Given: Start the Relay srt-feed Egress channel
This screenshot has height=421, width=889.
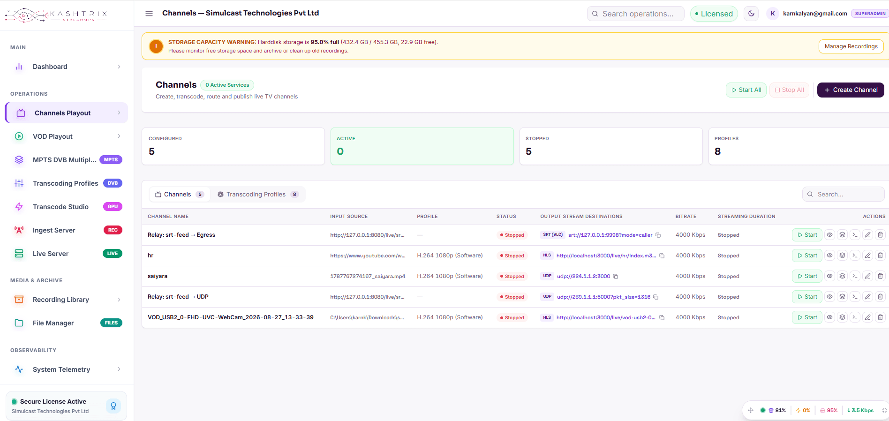Looking at the screenshot, I should click(x=807, y=235).
